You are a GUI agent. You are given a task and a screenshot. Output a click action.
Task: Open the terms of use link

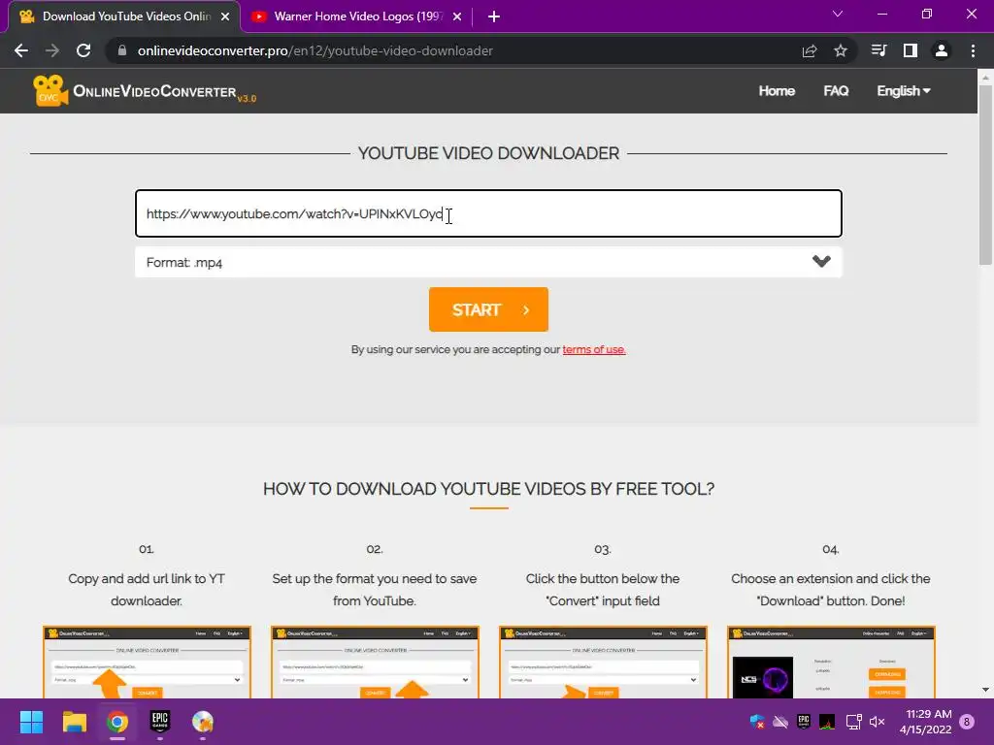(594, 349)
